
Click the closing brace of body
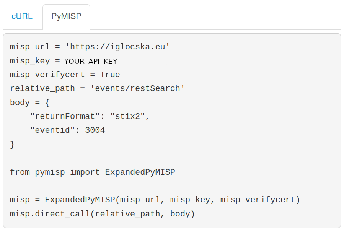[12, 144]
